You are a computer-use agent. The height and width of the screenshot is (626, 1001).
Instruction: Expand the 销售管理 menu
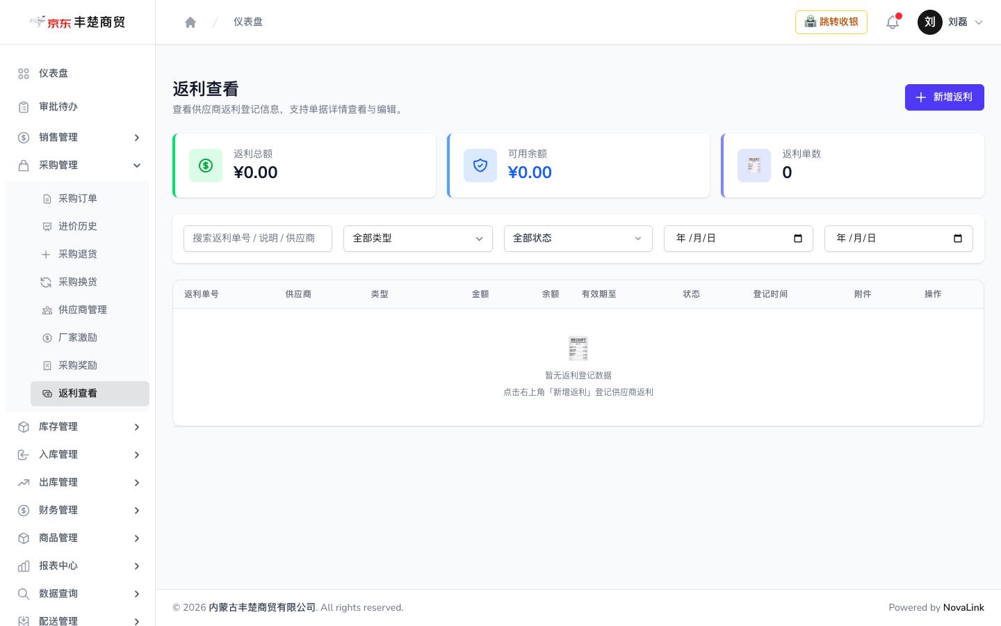[x=77, y=137]
